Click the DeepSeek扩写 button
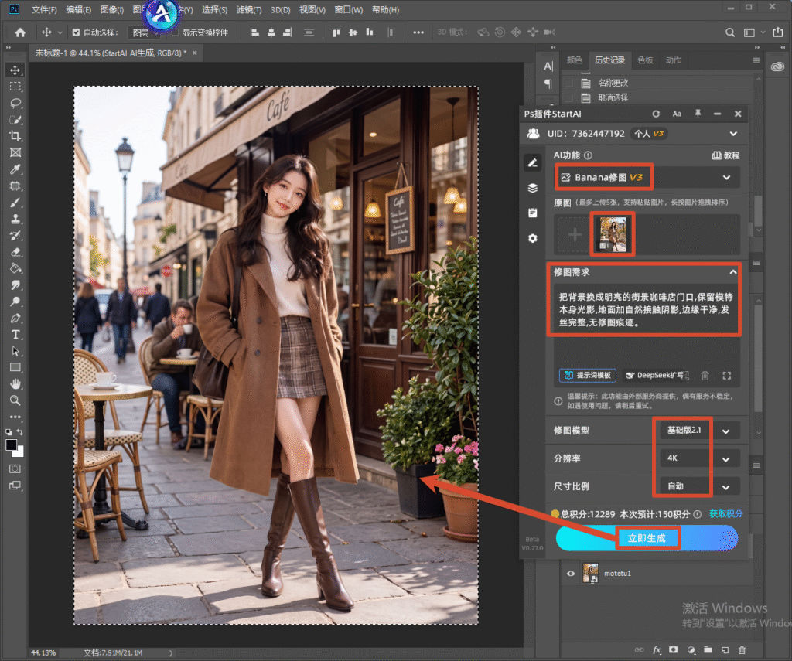Screen dimensions: 792x661 pos(657,375)
